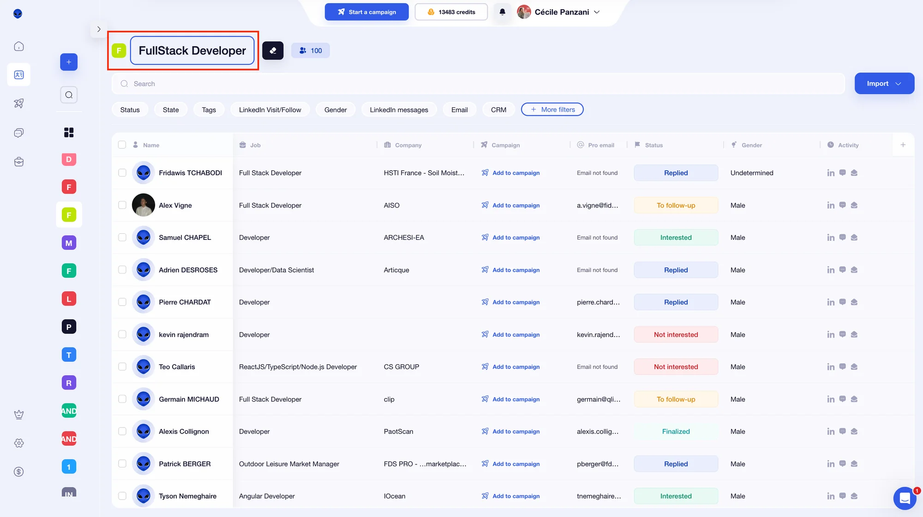The width and height of the screenshot is (923, 517).
Task: Sort by the Company column header
Action: tap(408, 145)
